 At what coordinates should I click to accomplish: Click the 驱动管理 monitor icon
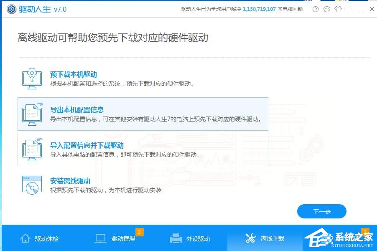click(100, 238)
